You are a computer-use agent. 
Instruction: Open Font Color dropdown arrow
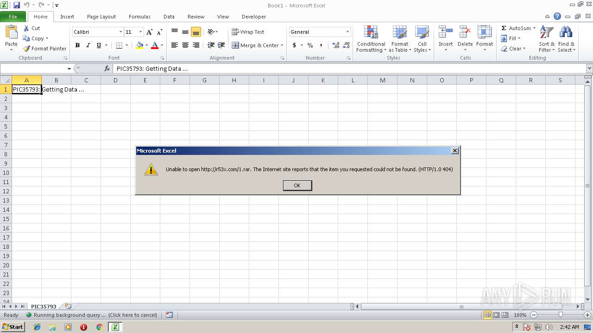tap(162, 45)
